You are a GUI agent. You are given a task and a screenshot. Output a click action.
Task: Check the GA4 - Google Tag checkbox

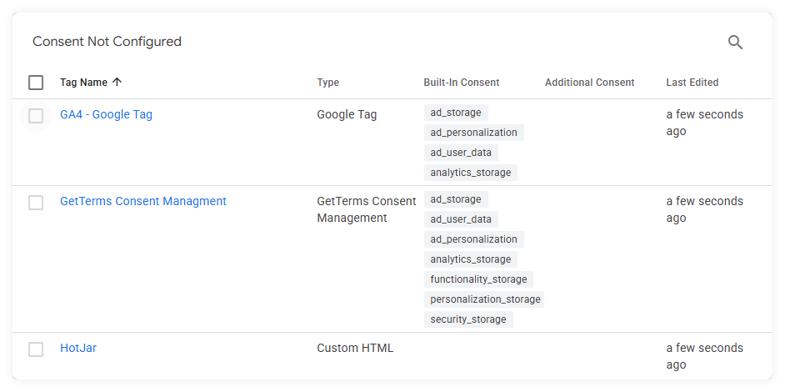(36, 116)
